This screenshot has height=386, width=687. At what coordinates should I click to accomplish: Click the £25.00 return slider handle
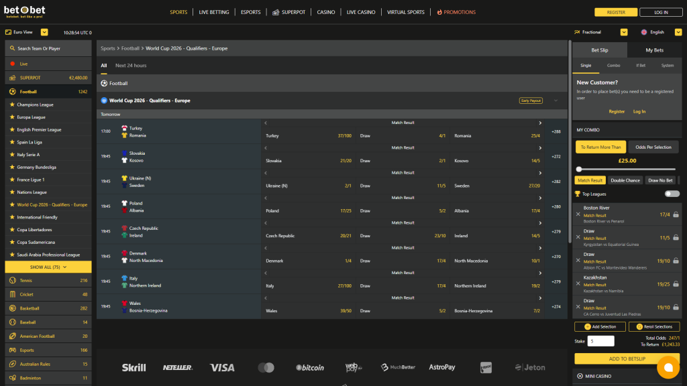click(x=579, y=169)
